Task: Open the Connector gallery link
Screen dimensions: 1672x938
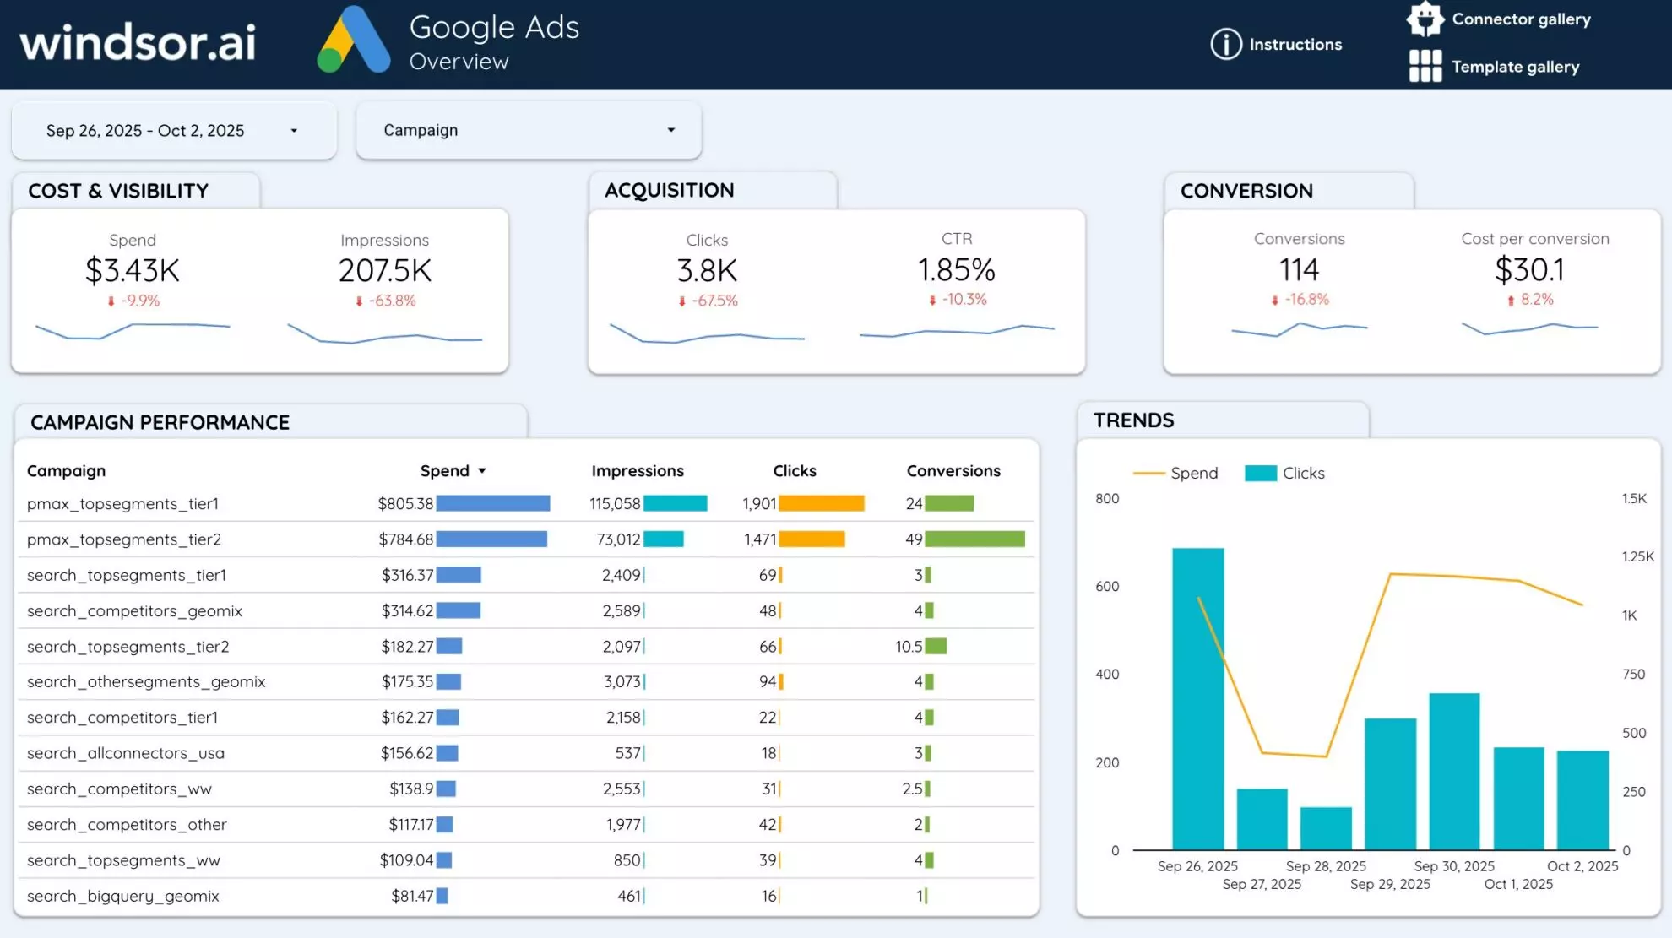Action: pyautogui.click(x=1520, y=19)
